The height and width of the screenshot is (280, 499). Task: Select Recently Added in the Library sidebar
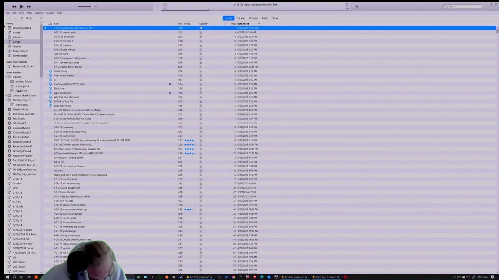click(x=22, y=28)
